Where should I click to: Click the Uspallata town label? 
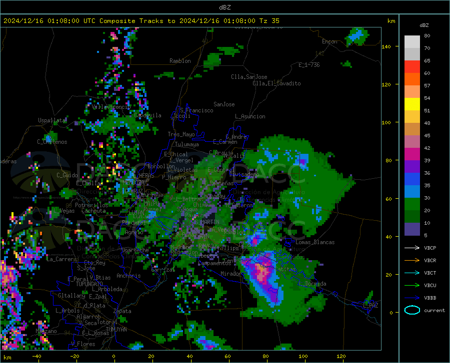52,120
